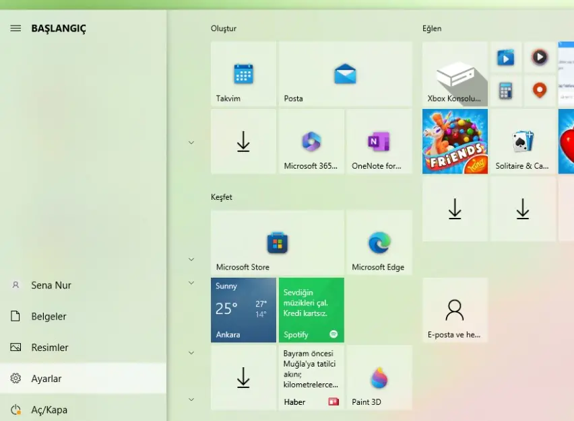Open the Takvim app tile

click(x=243, y=74)
